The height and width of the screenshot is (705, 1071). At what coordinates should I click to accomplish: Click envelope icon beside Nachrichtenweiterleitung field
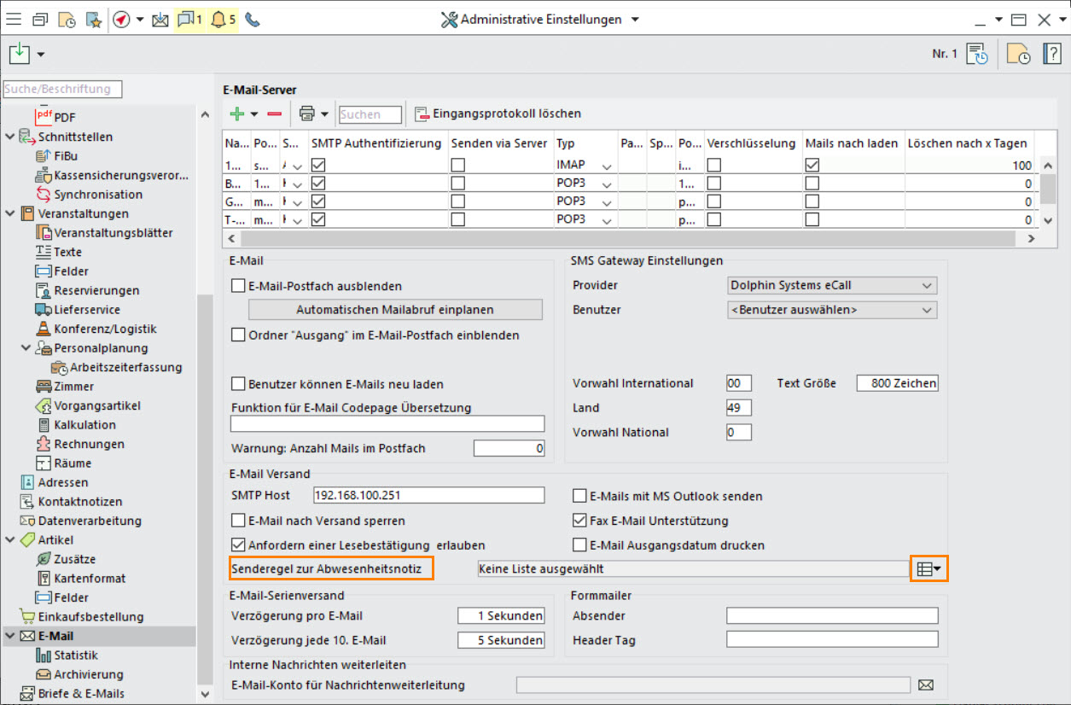point(926,685)
